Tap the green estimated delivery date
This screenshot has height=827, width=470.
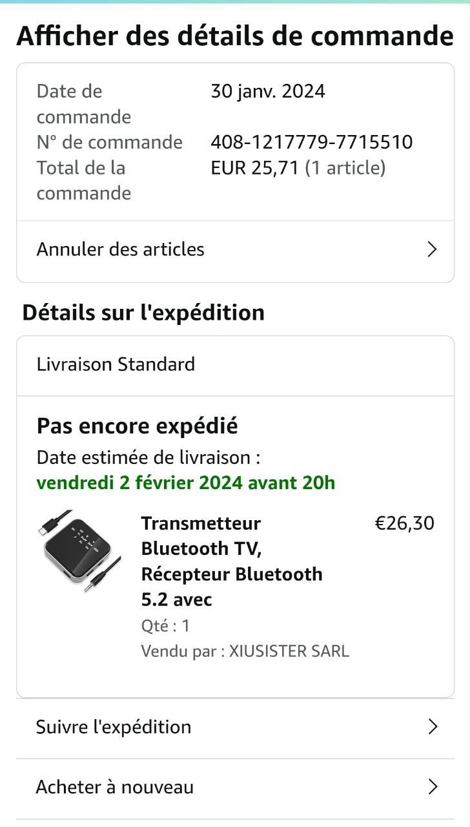[186, 483]
